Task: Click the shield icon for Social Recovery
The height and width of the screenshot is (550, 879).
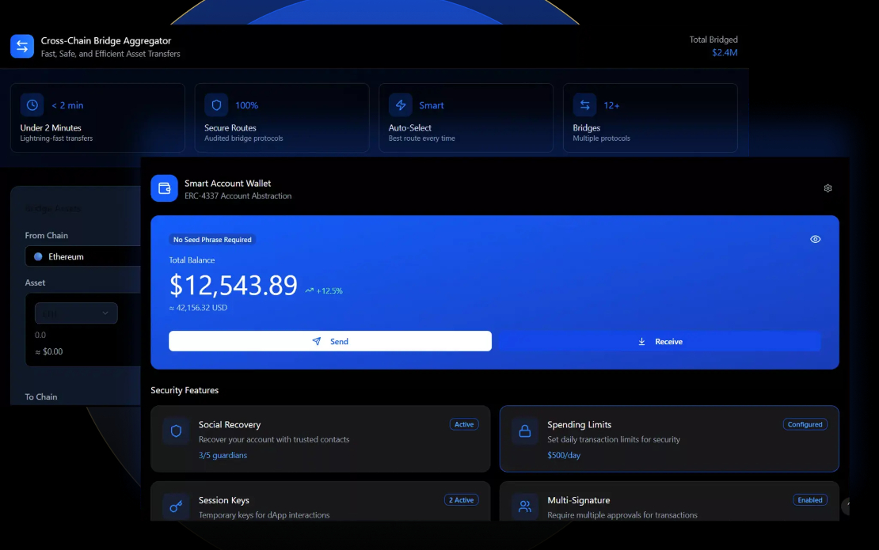Action: 176,431
